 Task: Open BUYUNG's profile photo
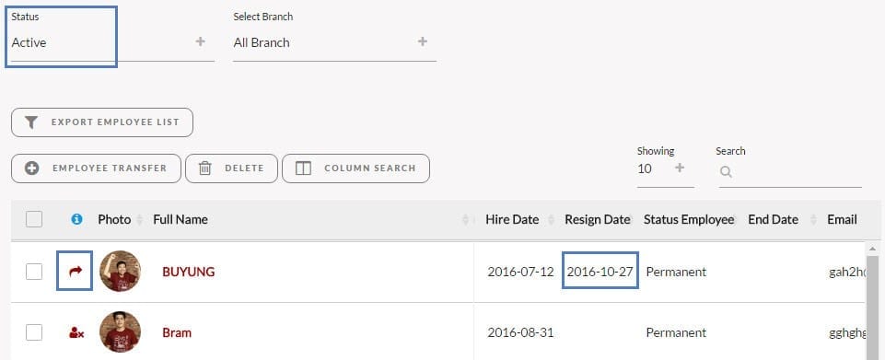pos(121,272)
